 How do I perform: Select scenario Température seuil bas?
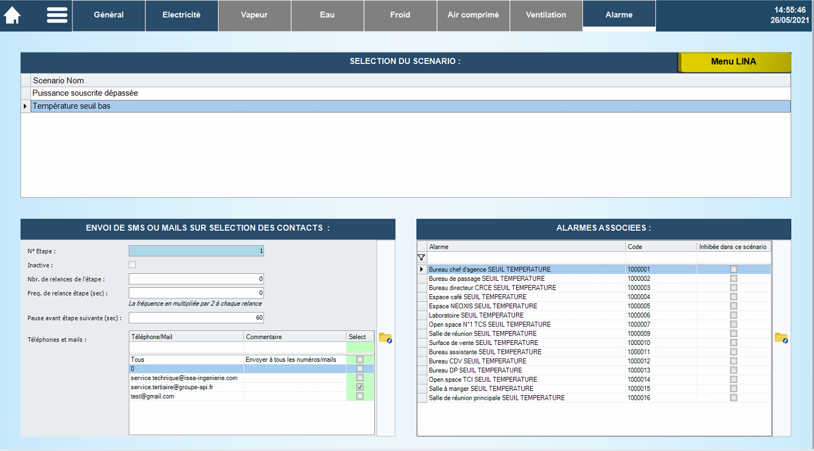(x=410, y=106)
